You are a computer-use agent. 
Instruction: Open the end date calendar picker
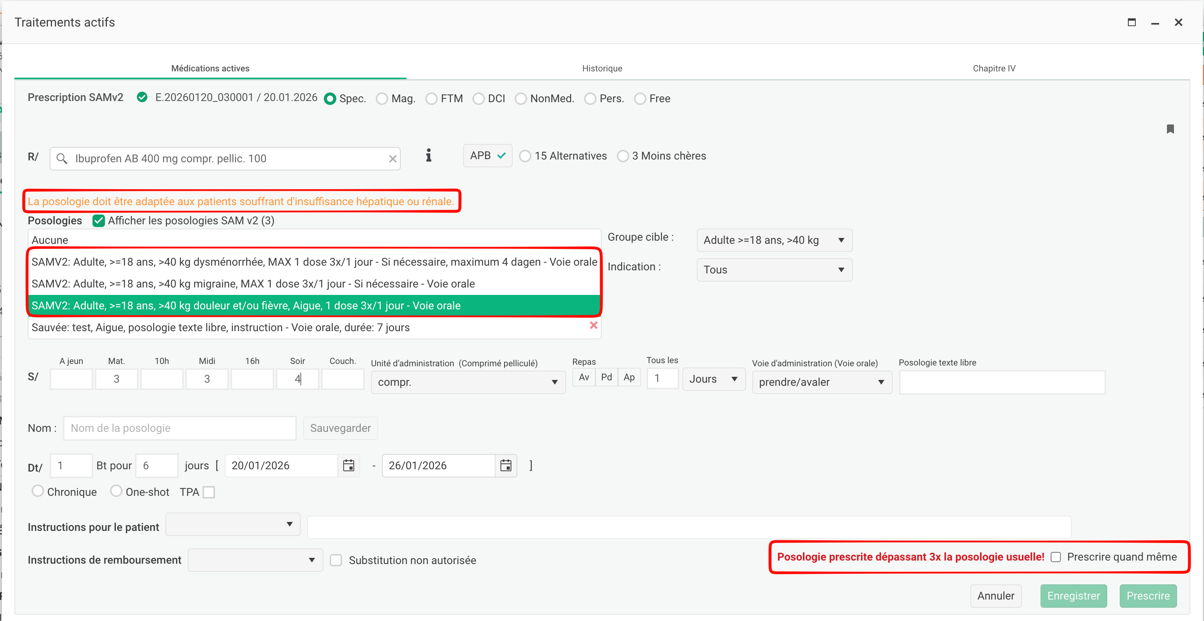pyautogui.click(x=506, y=465)
